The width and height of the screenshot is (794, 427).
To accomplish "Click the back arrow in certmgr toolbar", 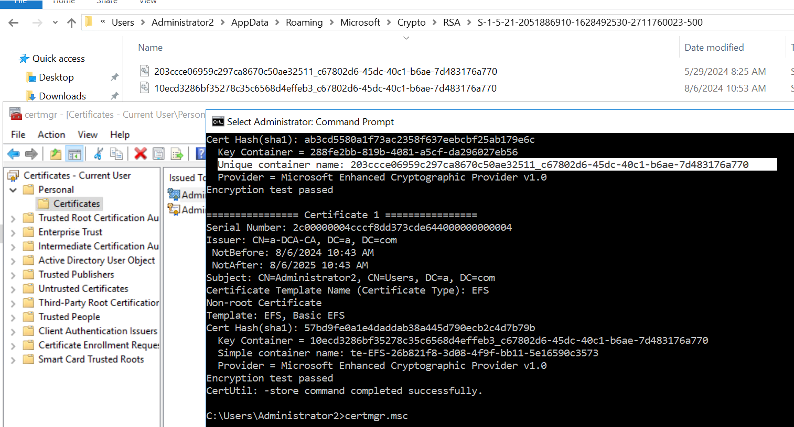I will [x=13, y=153].
